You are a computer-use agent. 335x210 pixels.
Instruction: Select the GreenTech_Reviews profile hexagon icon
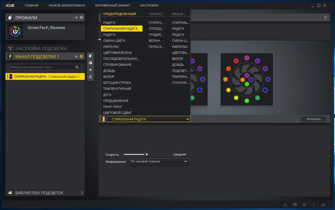pos(15,31)
